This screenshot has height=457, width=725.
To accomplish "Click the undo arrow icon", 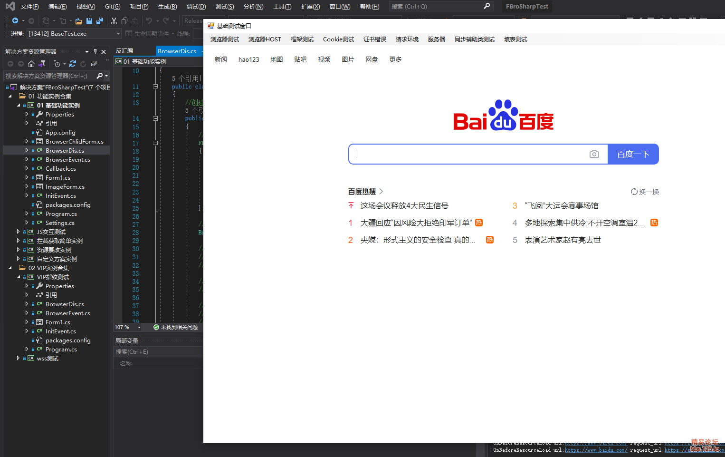I will pos(149,21).
